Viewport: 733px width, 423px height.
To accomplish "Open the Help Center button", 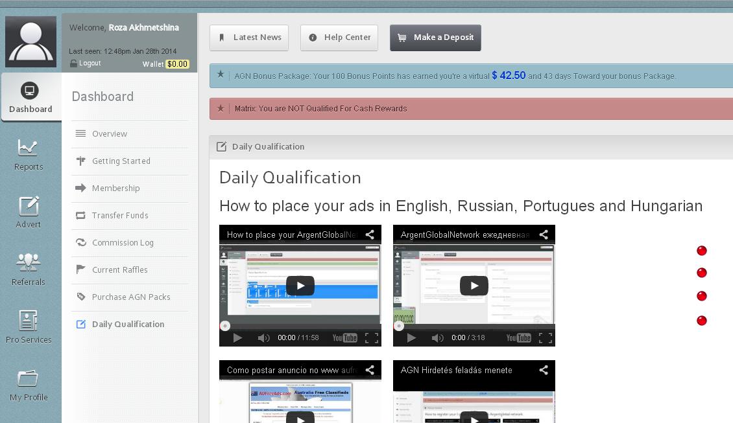I will pos(339,38).
